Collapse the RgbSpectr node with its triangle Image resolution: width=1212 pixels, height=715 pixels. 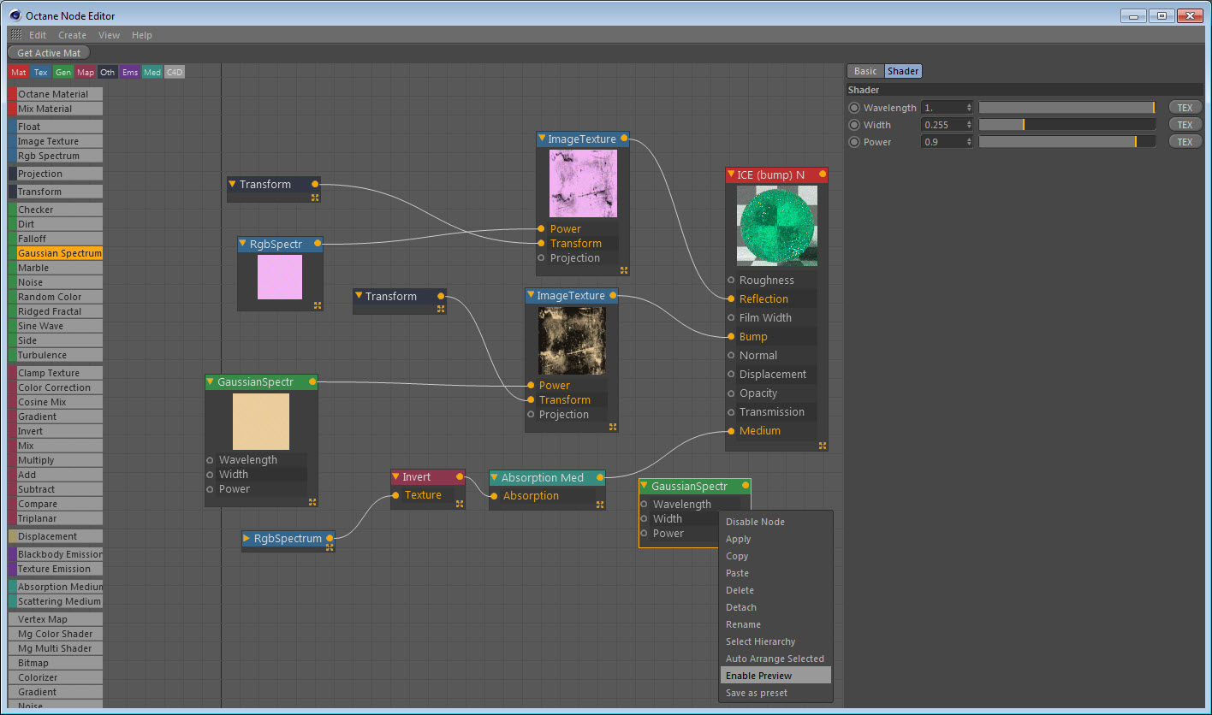pyautogui.click(x=243, y=244)
